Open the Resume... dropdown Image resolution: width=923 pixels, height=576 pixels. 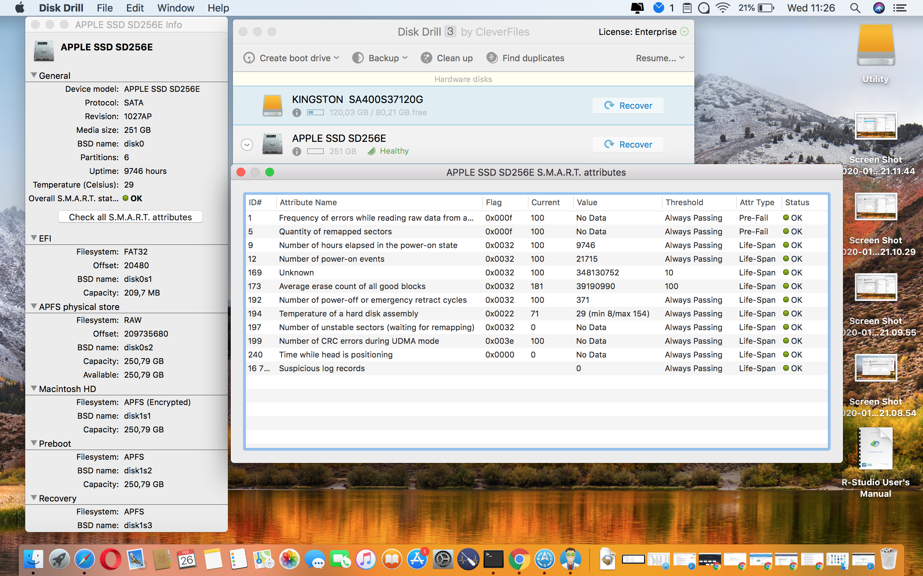click(660, 58)
